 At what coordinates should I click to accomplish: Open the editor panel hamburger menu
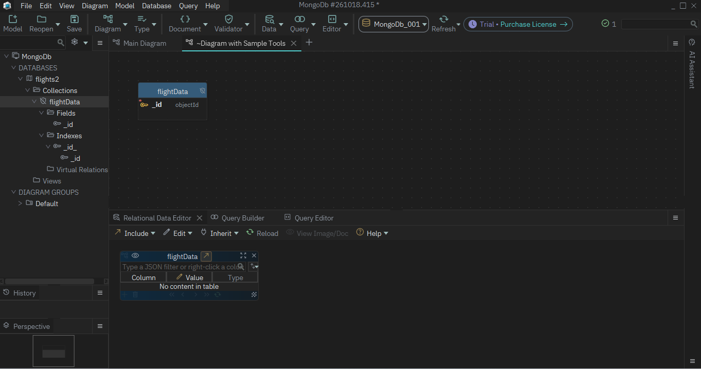tap(675, 218)
